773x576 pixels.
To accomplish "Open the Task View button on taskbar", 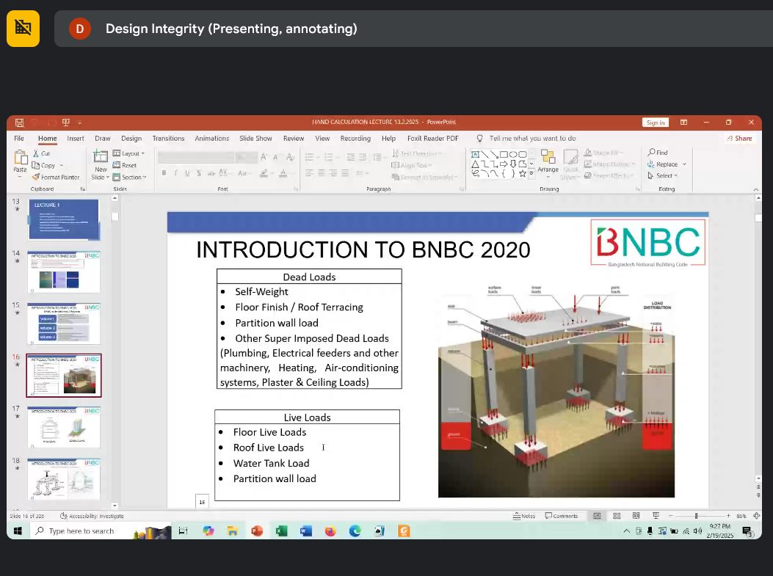I will pos(183,531).
